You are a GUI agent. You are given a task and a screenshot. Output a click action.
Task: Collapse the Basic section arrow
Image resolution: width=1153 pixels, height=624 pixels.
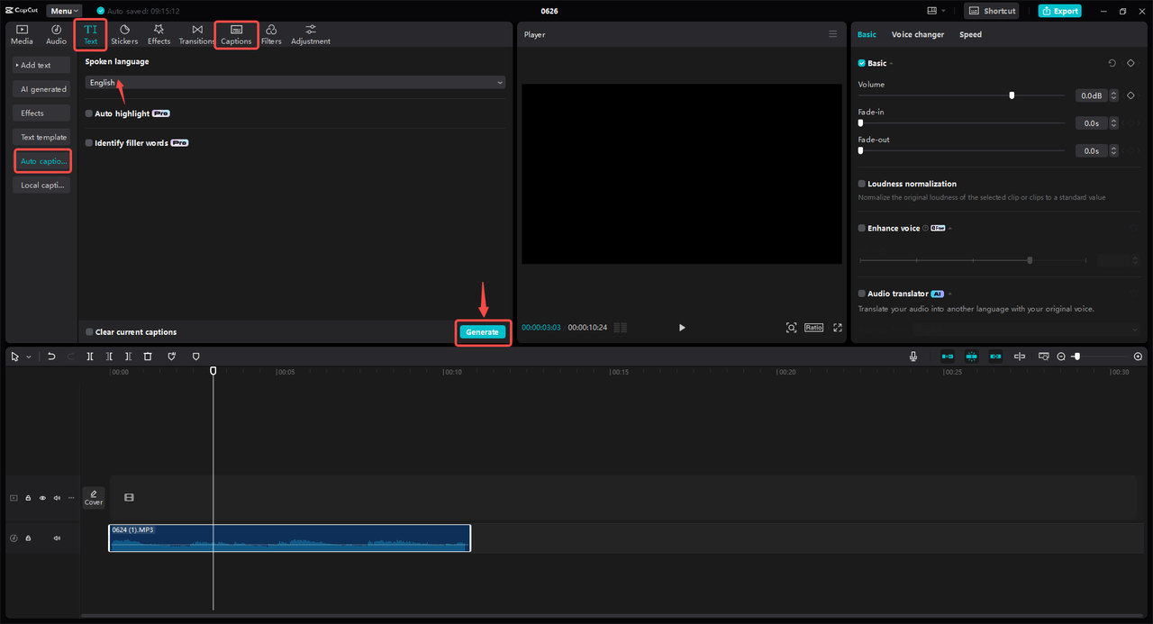(891, 64)
